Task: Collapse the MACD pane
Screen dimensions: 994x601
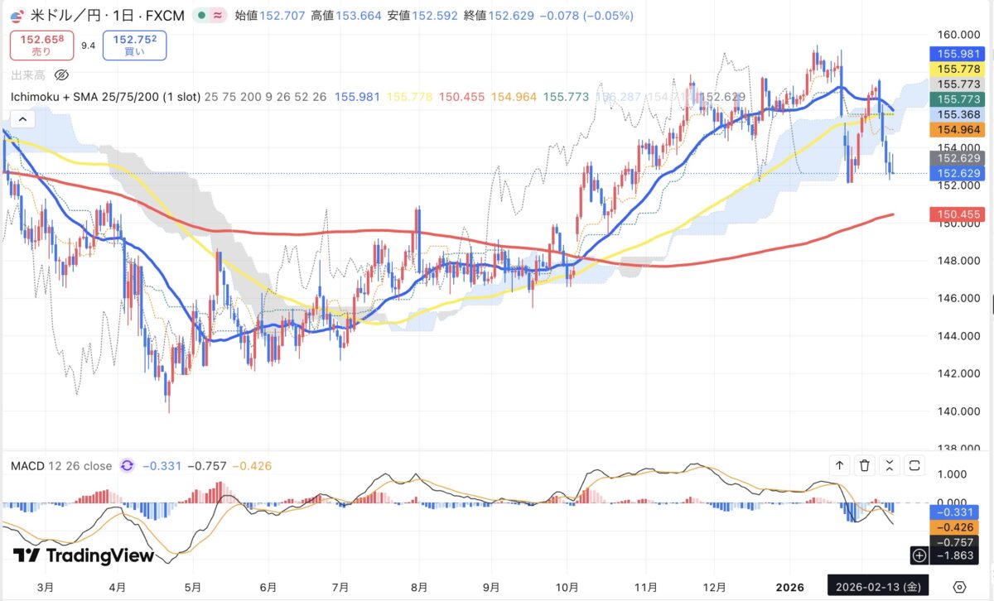Action: point(890,466)
